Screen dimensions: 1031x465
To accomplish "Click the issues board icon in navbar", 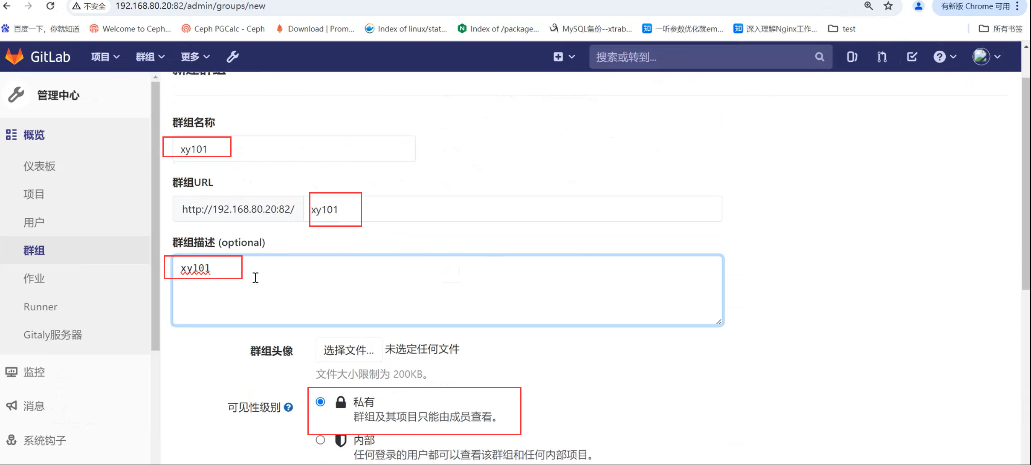I will 851,57.
